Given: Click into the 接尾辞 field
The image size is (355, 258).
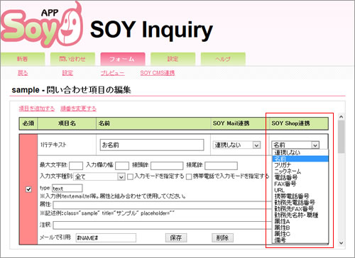Looking at the screenshot, I should coord(221,166).
